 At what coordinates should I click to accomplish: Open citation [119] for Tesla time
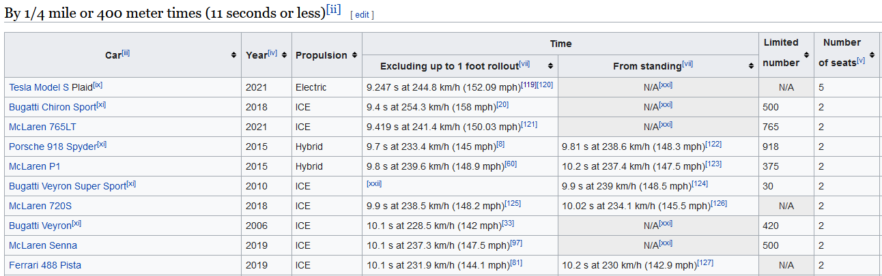pyautogui.click(x=528, y=85)
